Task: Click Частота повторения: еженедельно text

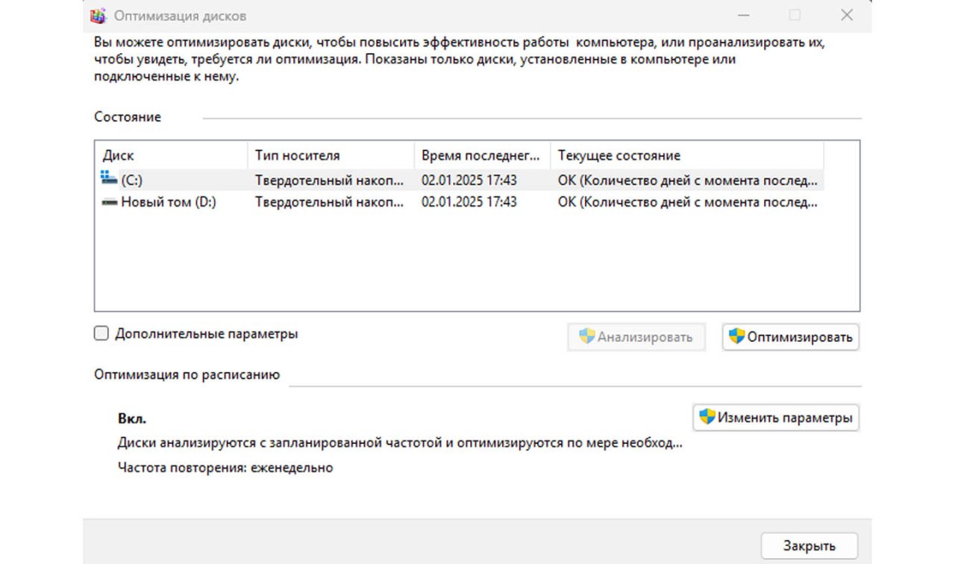Action: (x=225, y=468)
